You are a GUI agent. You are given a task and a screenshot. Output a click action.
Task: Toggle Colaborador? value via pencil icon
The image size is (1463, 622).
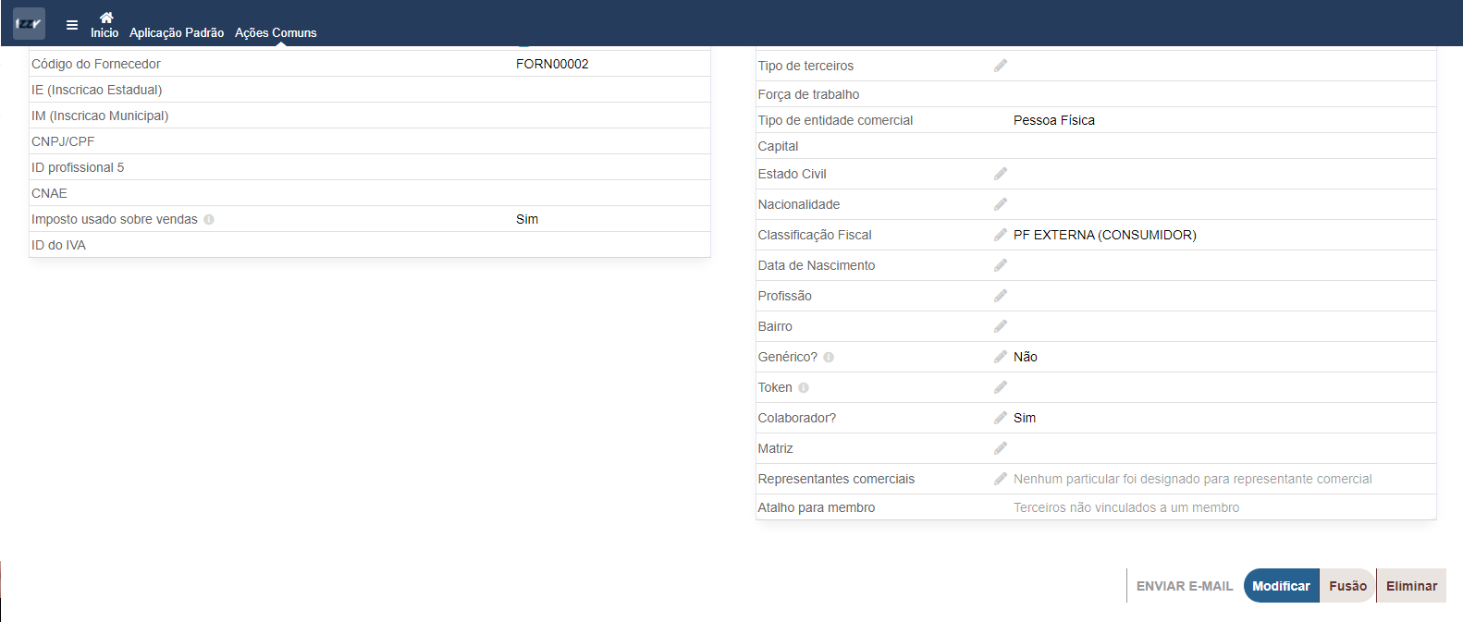tap(1001, 418)
